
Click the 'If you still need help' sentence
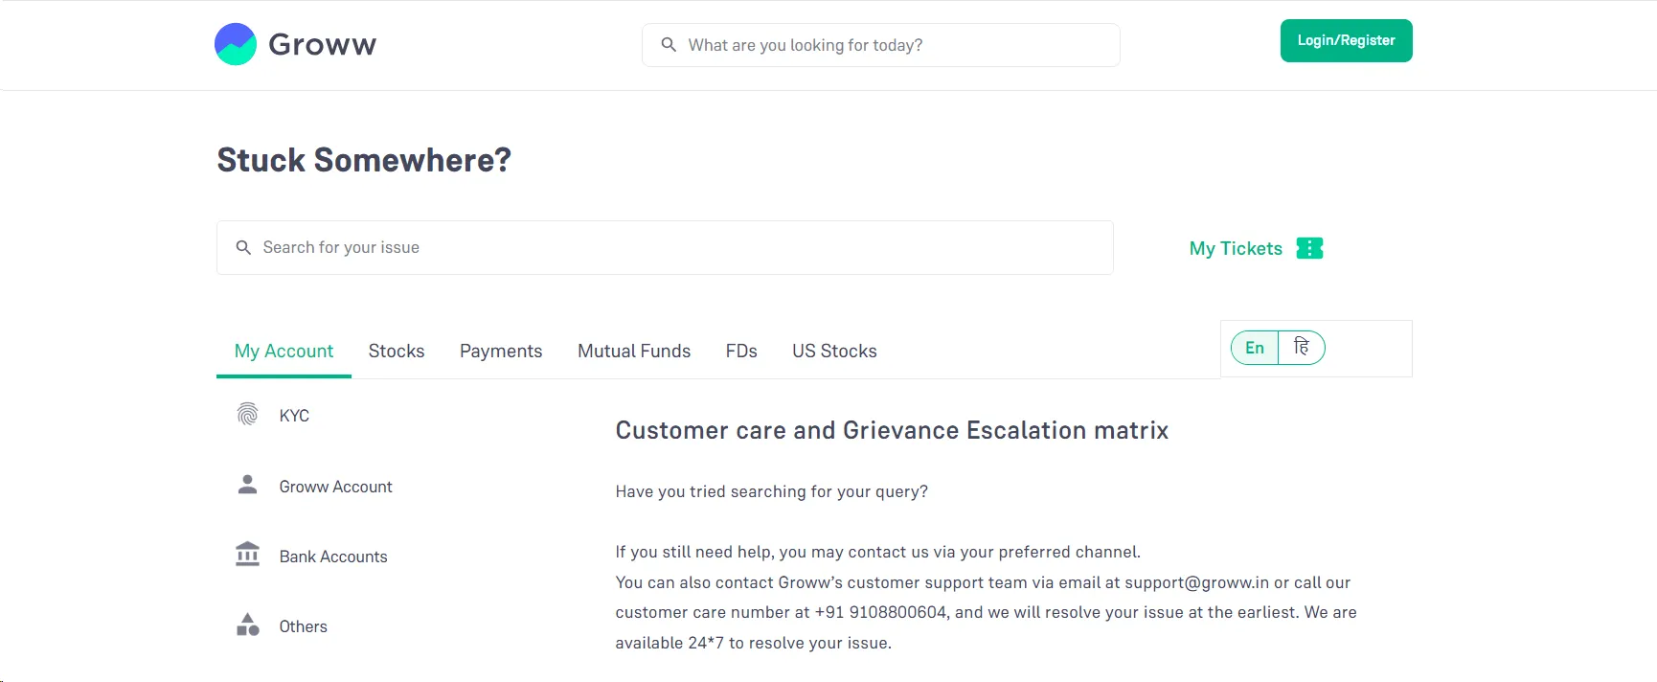[x=878, y=552]
